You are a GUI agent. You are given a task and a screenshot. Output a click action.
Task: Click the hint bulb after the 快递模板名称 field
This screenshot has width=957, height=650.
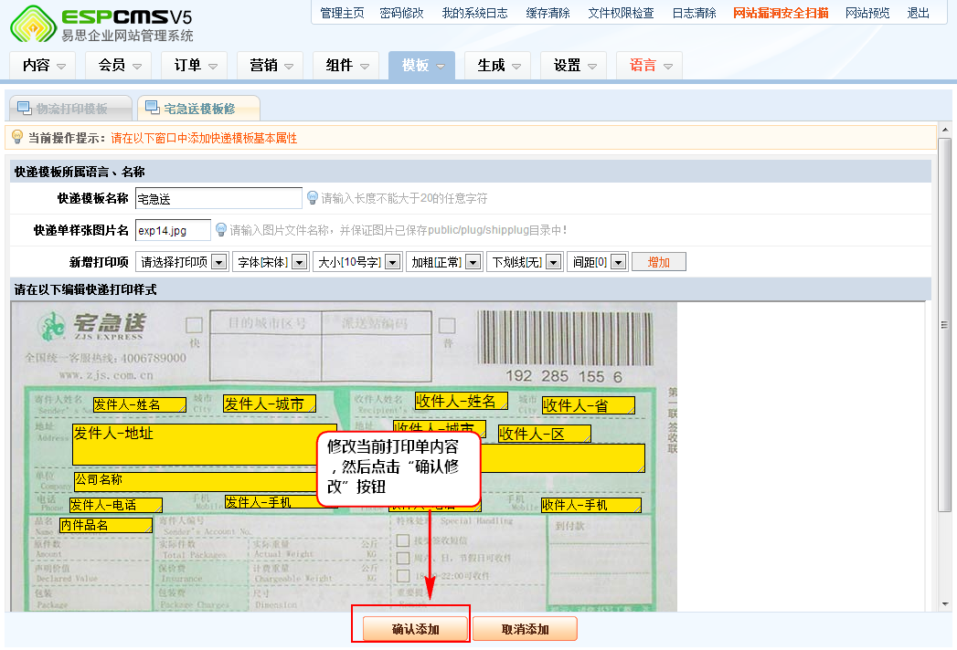tap(312, 197)
